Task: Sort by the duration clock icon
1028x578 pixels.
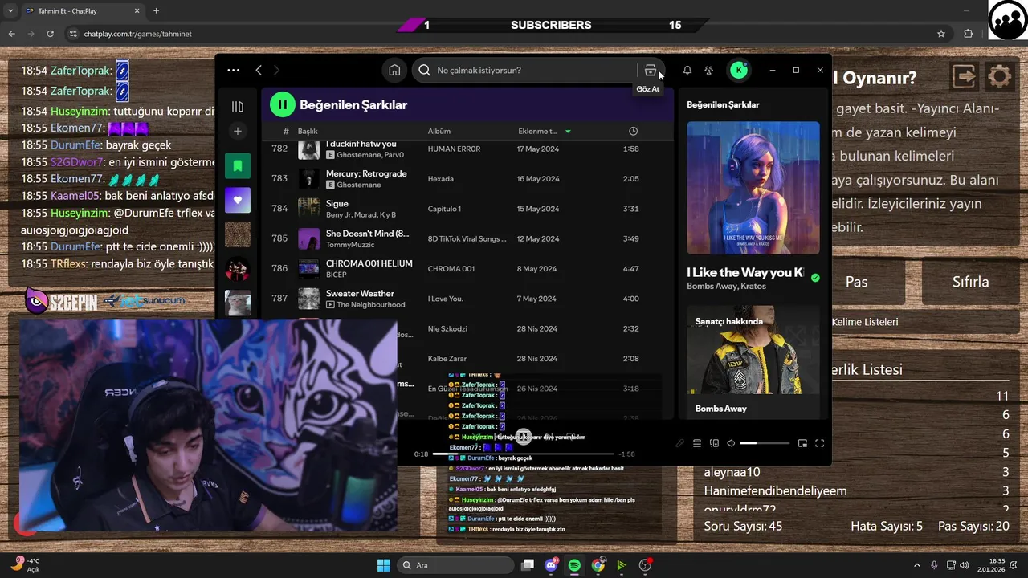Action: click(x=633, y=131)
